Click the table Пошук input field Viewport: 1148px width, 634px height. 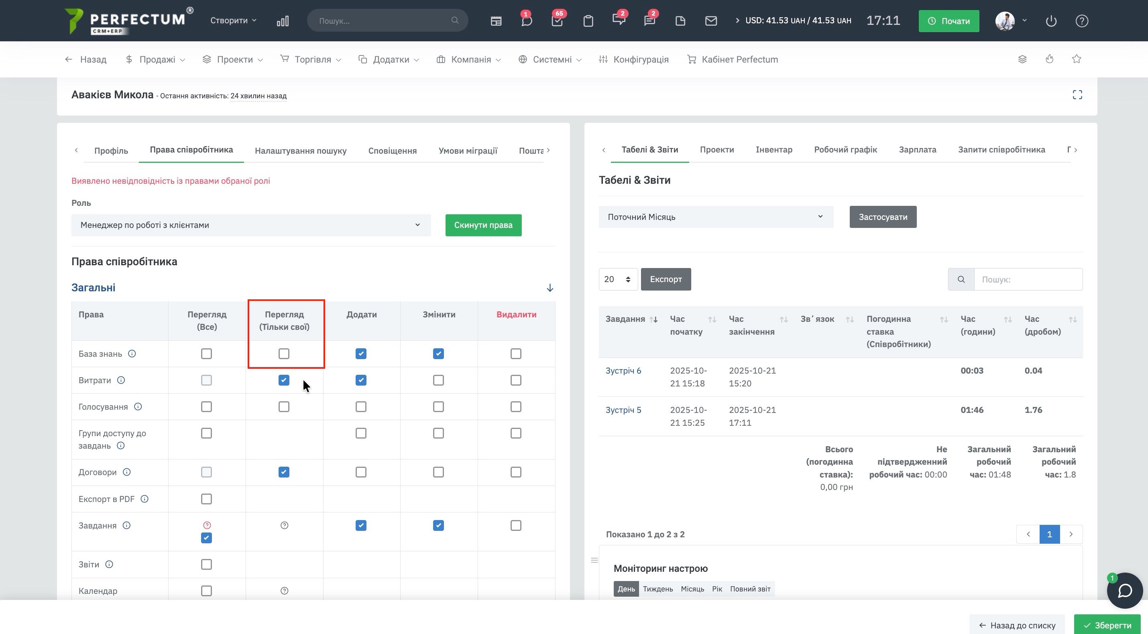[1028, 280]
